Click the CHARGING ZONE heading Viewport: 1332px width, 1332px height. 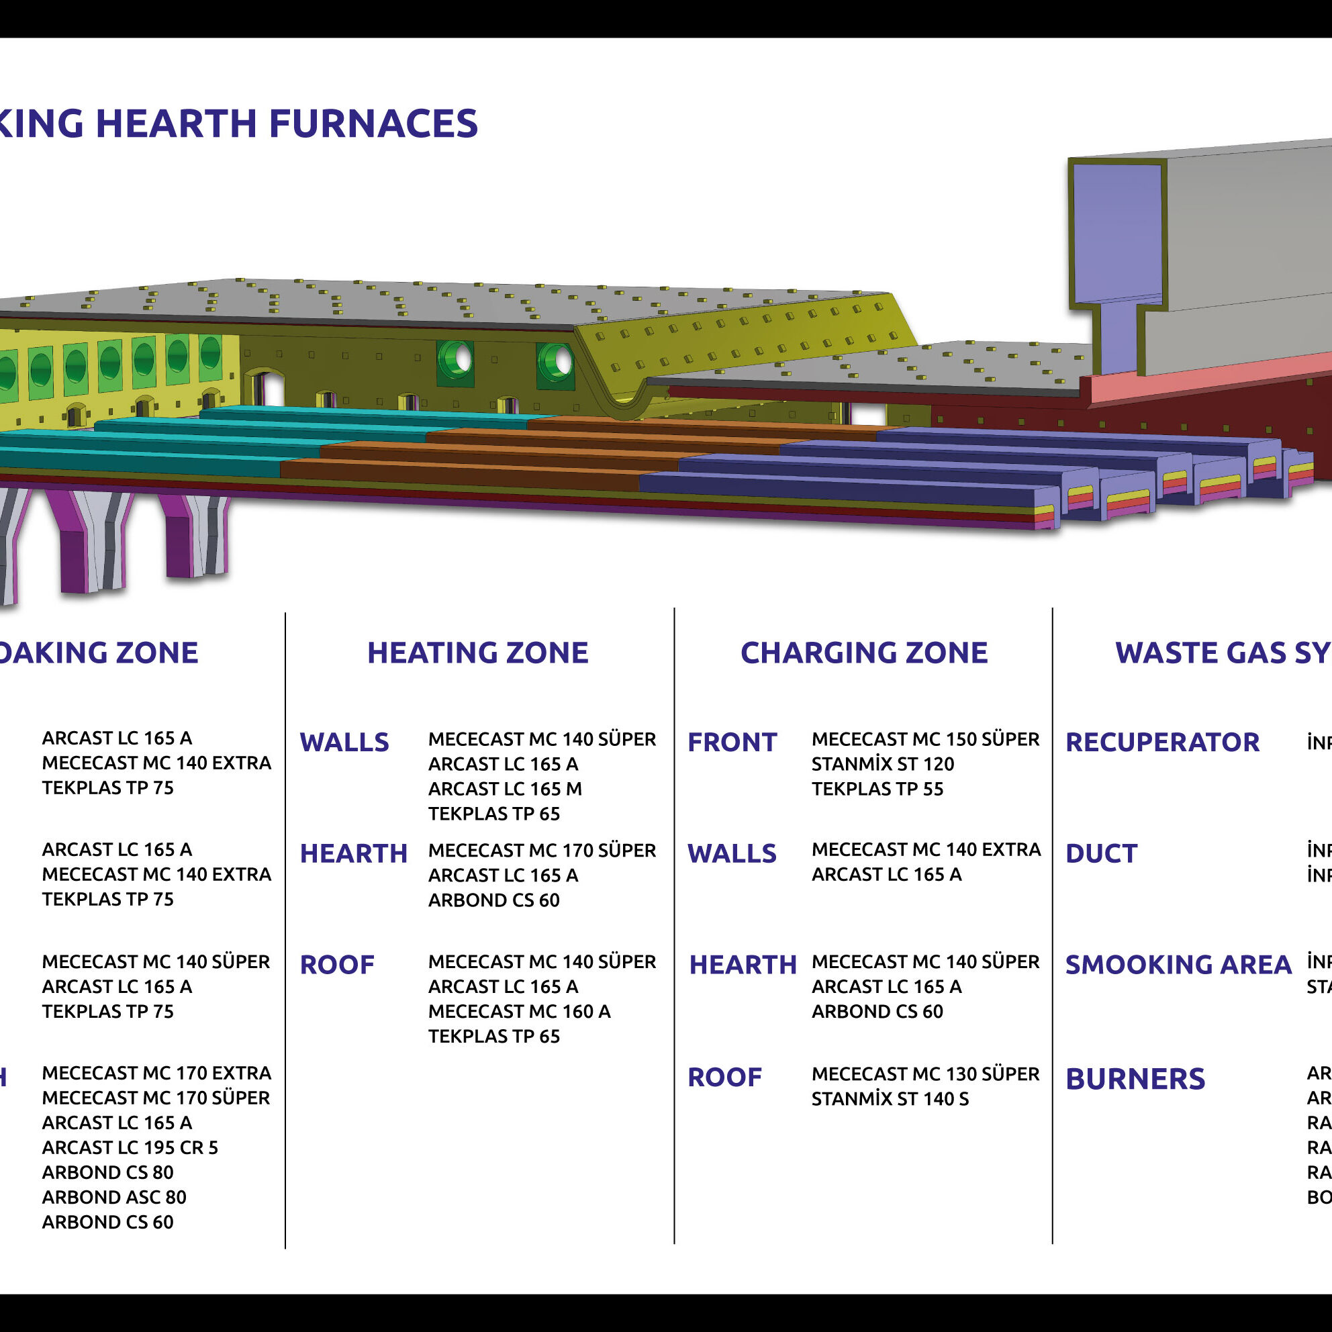863,653
